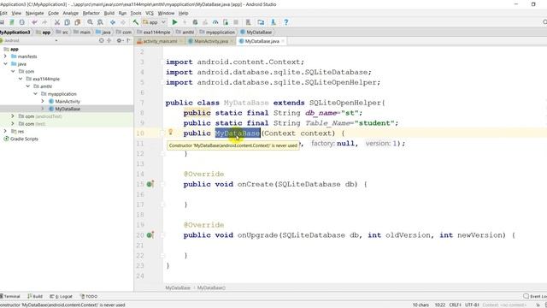Click the Redo arrow icon
Screen dimensions: 547x308
[x=44, y=22]
